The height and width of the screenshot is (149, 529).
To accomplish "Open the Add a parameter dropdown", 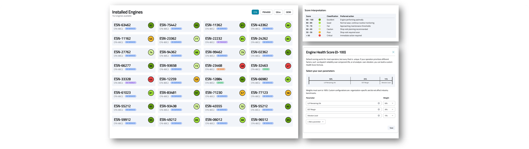I will click(316, 122).
